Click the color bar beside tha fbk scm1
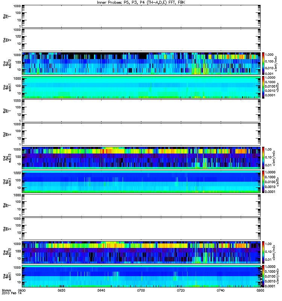The height and width of the screenshot is (301, 282). coord(263,87)
